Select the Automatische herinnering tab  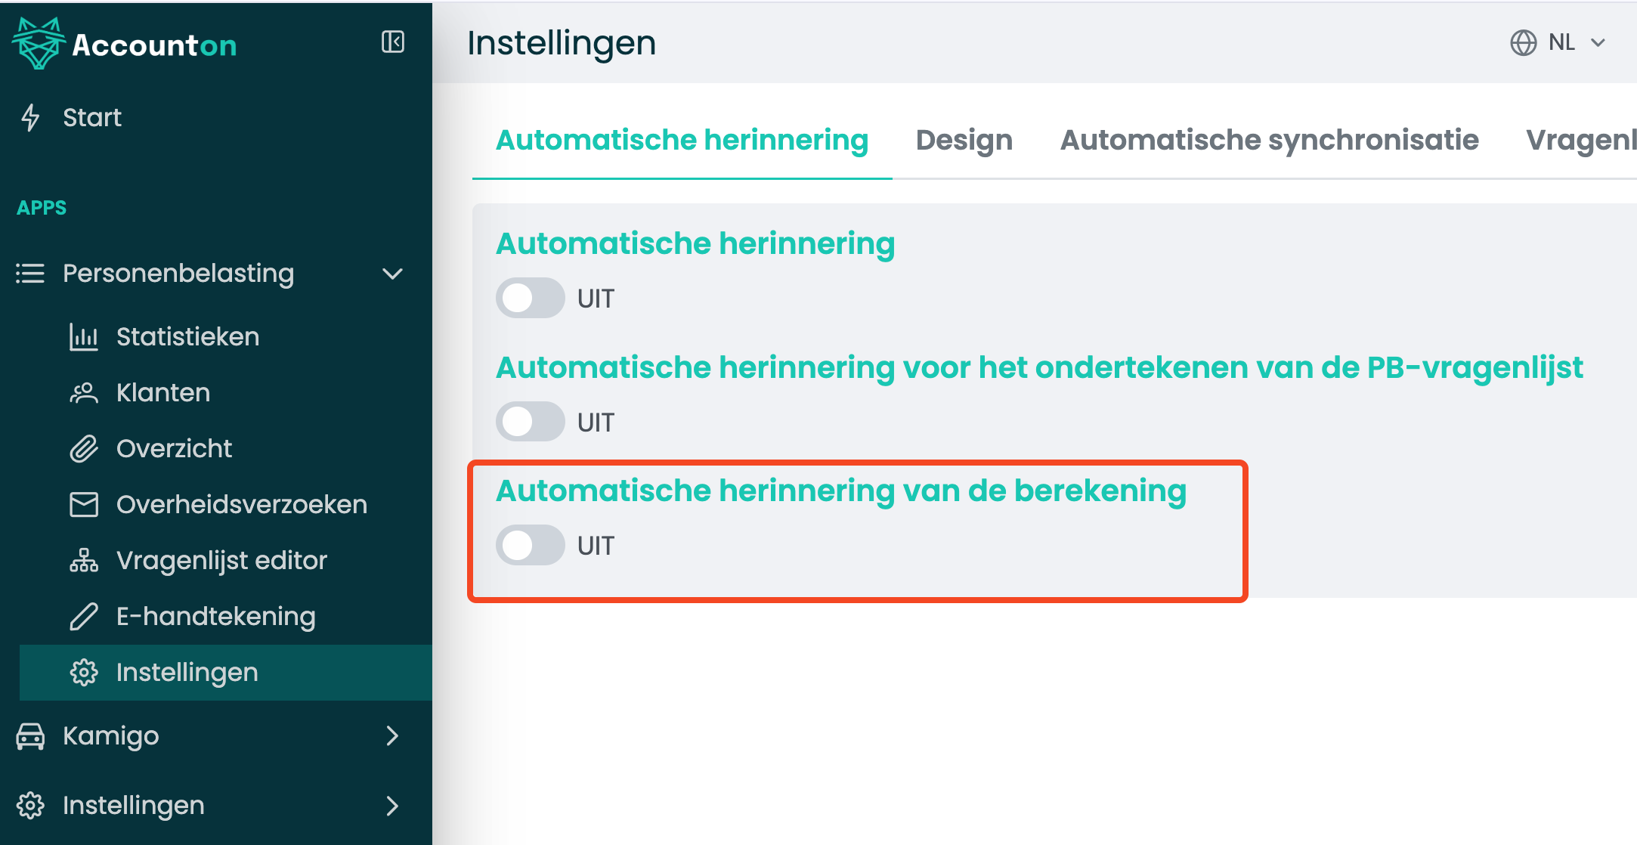(682, 140)
